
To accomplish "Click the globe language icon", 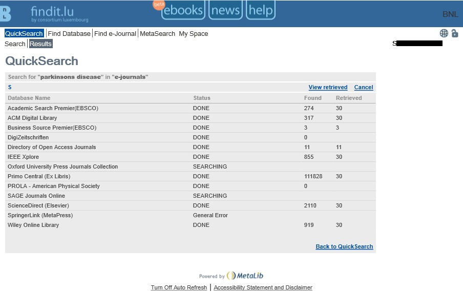I will click(444, 33).
